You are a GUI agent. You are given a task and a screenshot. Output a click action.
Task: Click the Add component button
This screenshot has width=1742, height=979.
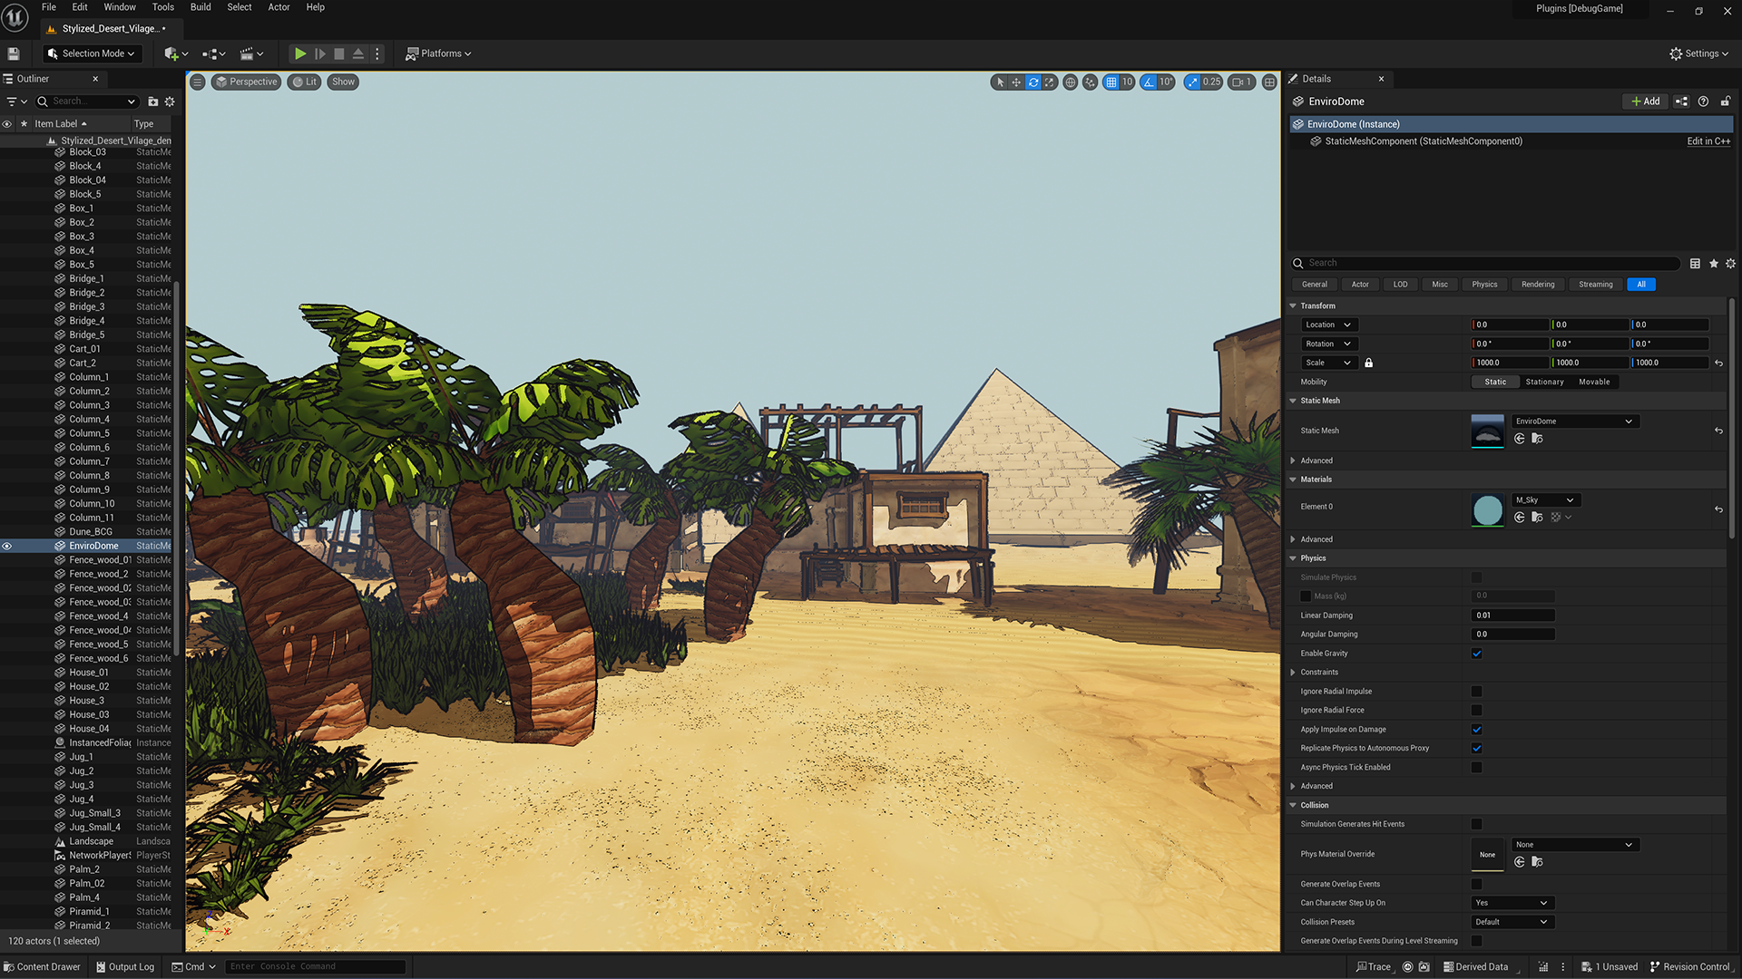(x=1645, y=102)
